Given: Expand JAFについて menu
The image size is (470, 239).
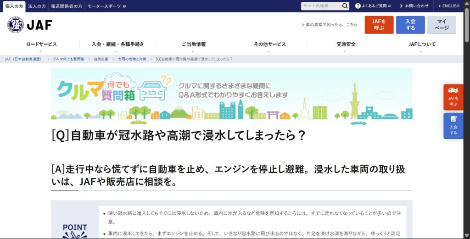Looking at the screenshot, I should point(422,44).
